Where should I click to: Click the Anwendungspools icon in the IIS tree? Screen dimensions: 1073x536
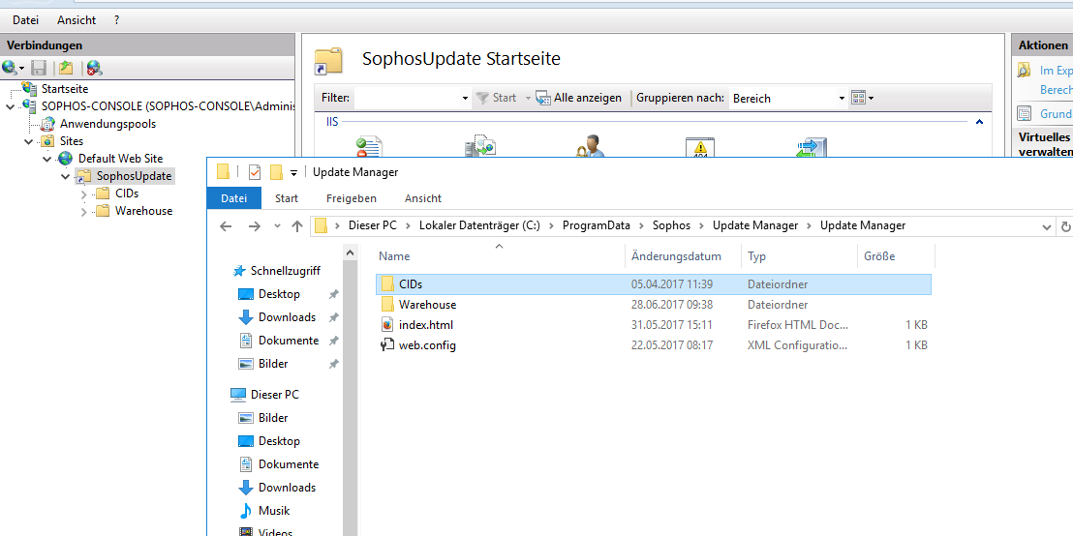(47, 124)
